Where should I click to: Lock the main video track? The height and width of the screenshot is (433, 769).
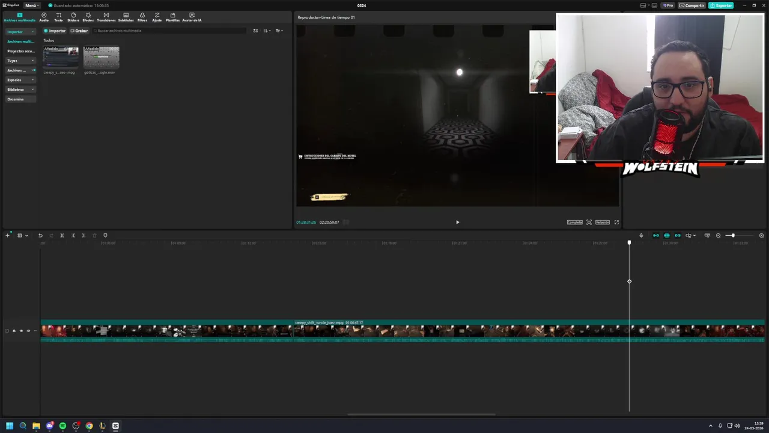click(x=14, y=331)
